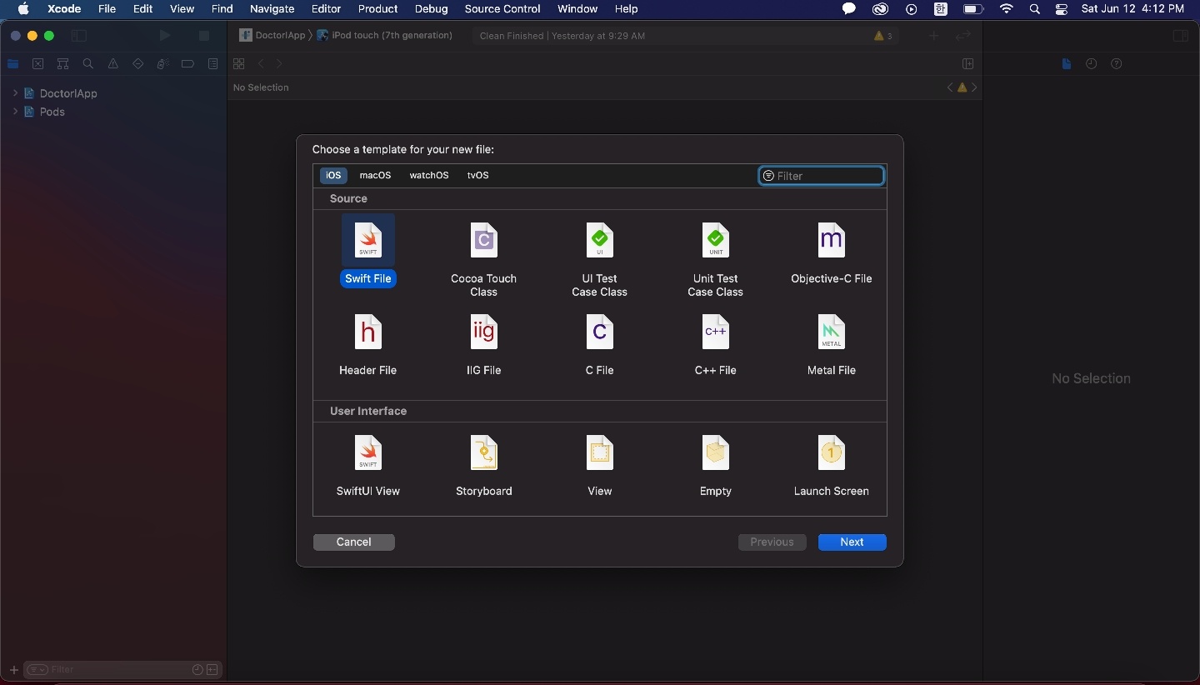Click the Wi-Fi status icon
This screenshot has width=1200, height=685.
coord(1007,9)
